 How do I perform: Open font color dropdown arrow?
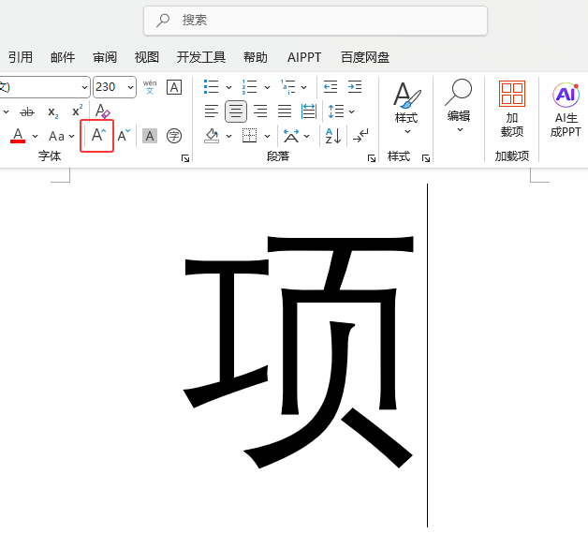point(35,136)
